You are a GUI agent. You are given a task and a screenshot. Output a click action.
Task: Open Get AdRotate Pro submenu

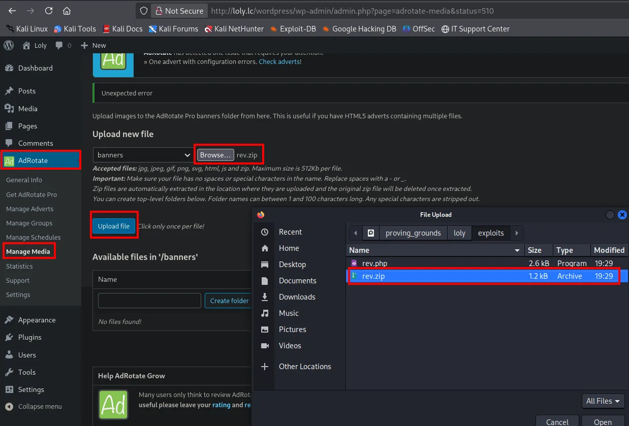tap(32, 194)
